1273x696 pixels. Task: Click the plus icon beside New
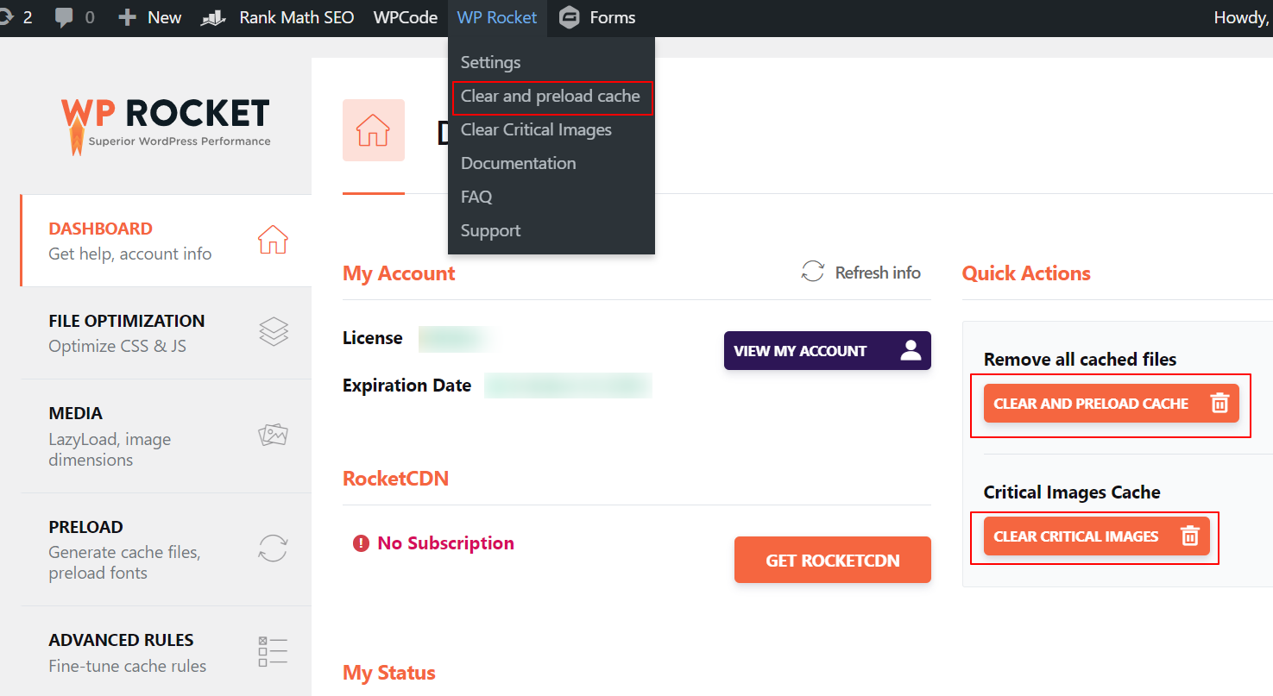click(x=128, y=17)
